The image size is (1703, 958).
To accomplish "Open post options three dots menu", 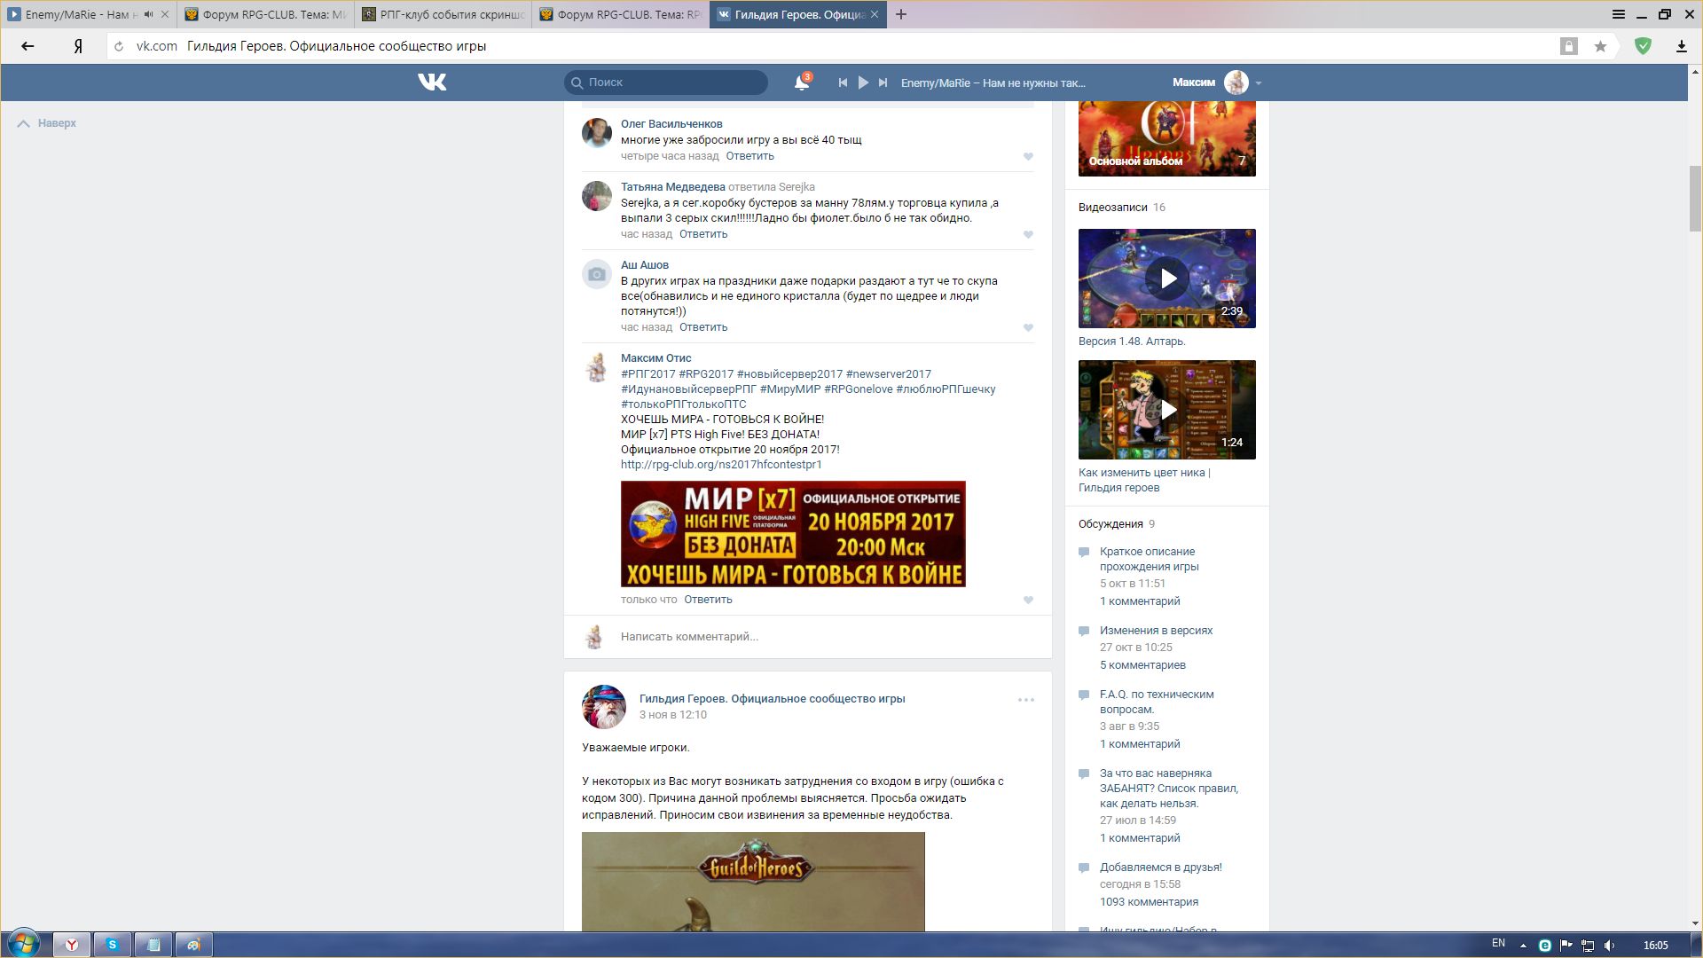I will (1025, 700).
